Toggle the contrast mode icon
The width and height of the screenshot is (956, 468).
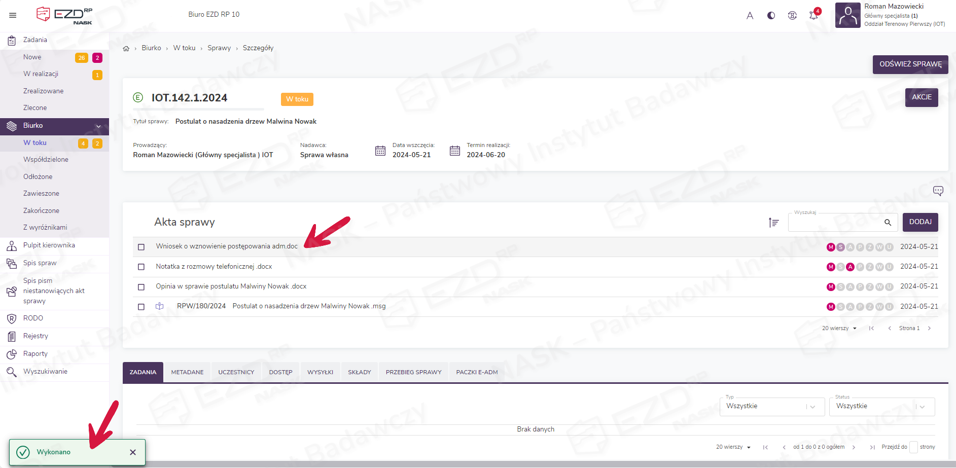tap(771, 15)
